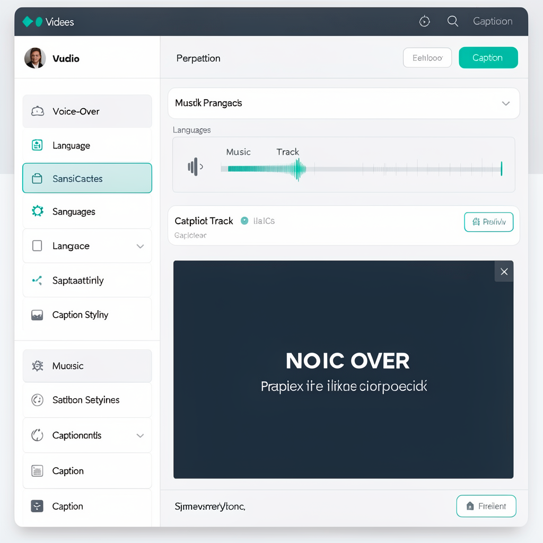Viewport: 543px width, 543px height.
Task: Click the Languages section label
Action: [192, 130]
